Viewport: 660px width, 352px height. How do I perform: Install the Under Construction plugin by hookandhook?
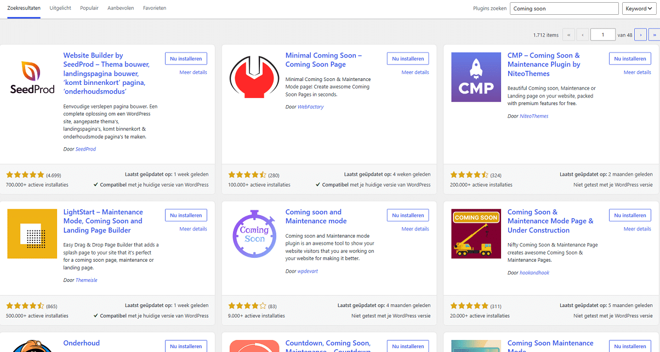[x=630, y=215]
